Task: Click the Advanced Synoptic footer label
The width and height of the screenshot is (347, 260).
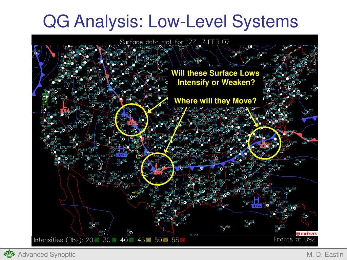Action: pos(47,255)
